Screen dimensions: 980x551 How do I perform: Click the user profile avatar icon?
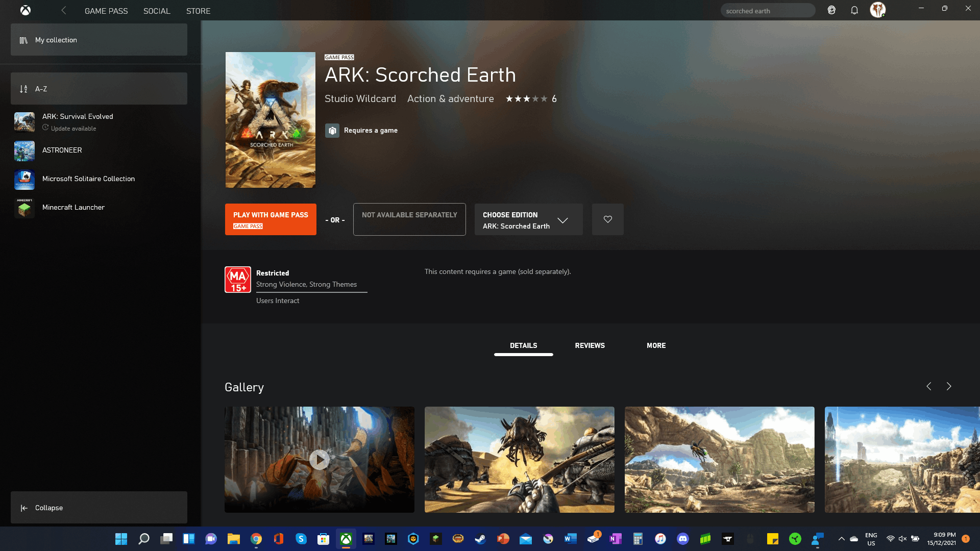point(877,10)
